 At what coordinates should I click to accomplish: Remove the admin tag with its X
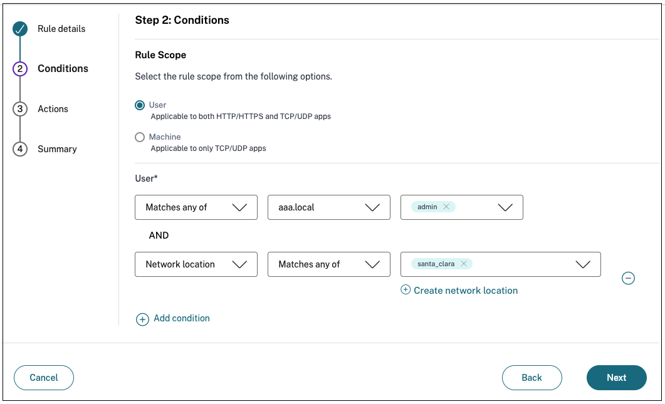[446, 207]
